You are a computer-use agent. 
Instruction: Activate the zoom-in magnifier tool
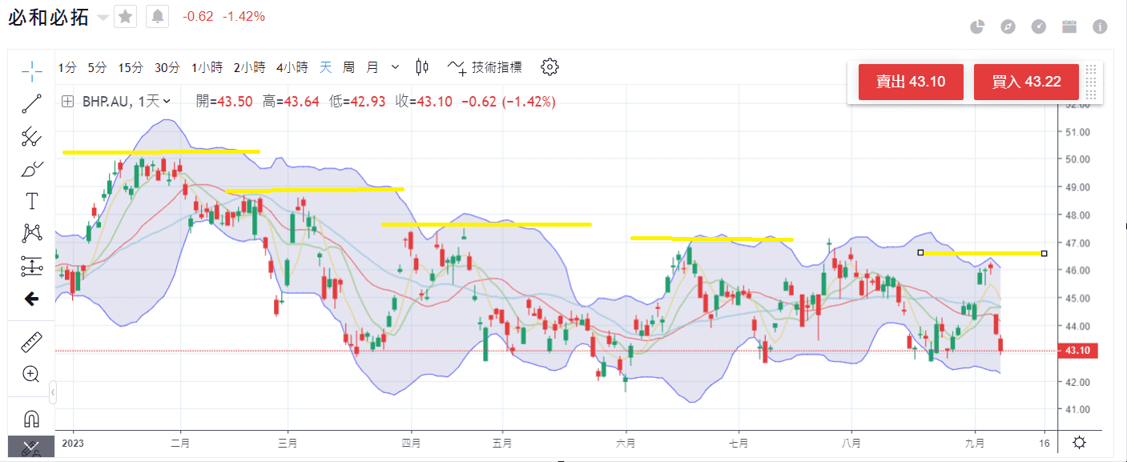point(32,374)
